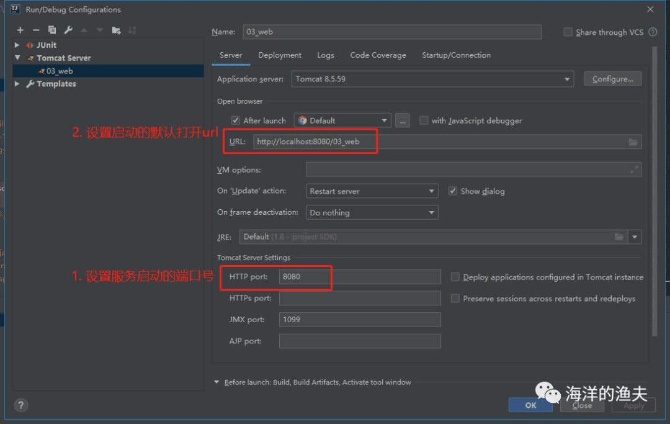Viewport: 670px width, 424px height.
Task: Click the Configure... button
Action: (613, 79)
